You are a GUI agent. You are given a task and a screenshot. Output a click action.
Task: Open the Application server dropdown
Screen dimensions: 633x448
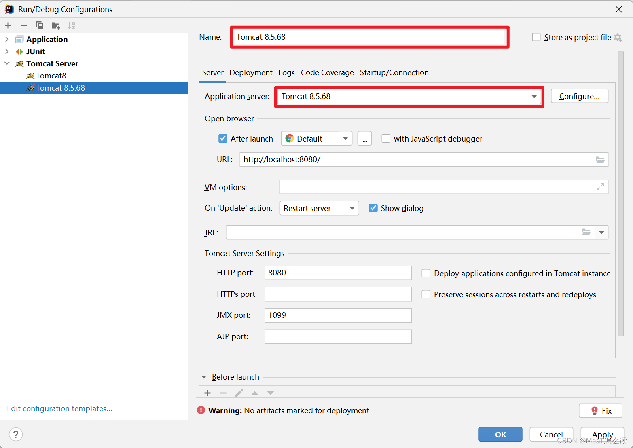click(x=534, y=97)
